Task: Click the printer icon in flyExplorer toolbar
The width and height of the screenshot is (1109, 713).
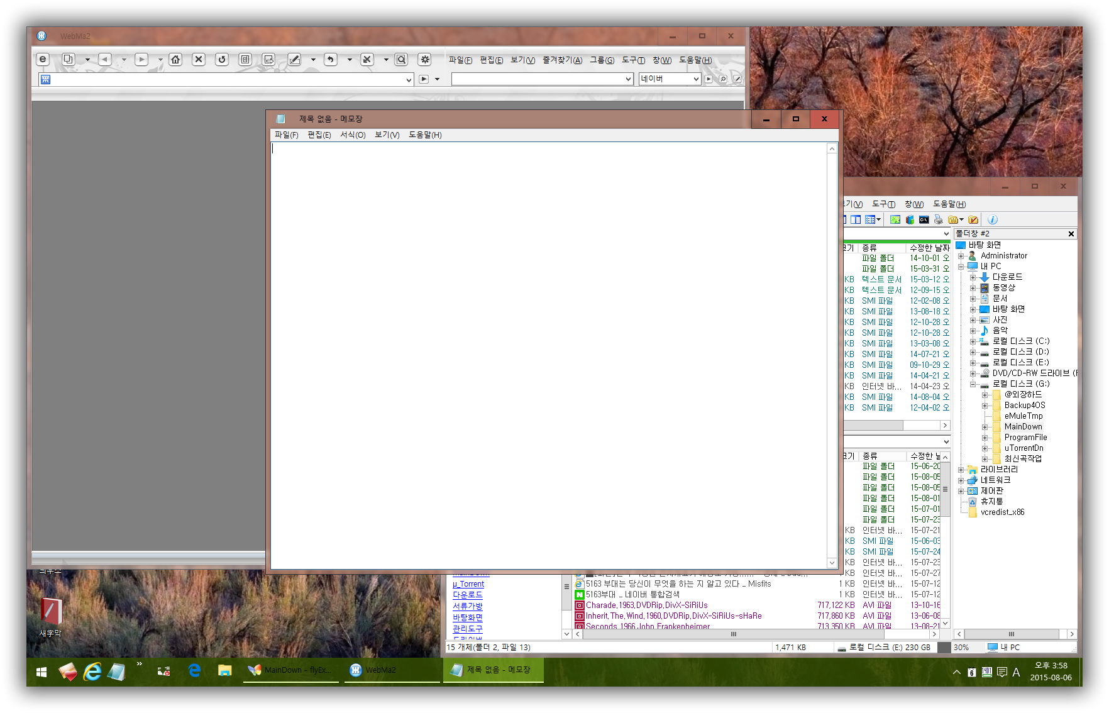Action: click(938, 220)
